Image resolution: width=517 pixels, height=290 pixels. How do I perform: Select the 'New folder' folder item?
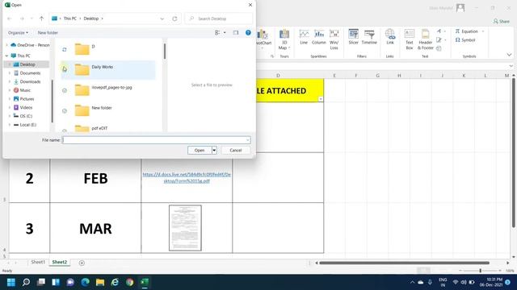click(108, 110)
